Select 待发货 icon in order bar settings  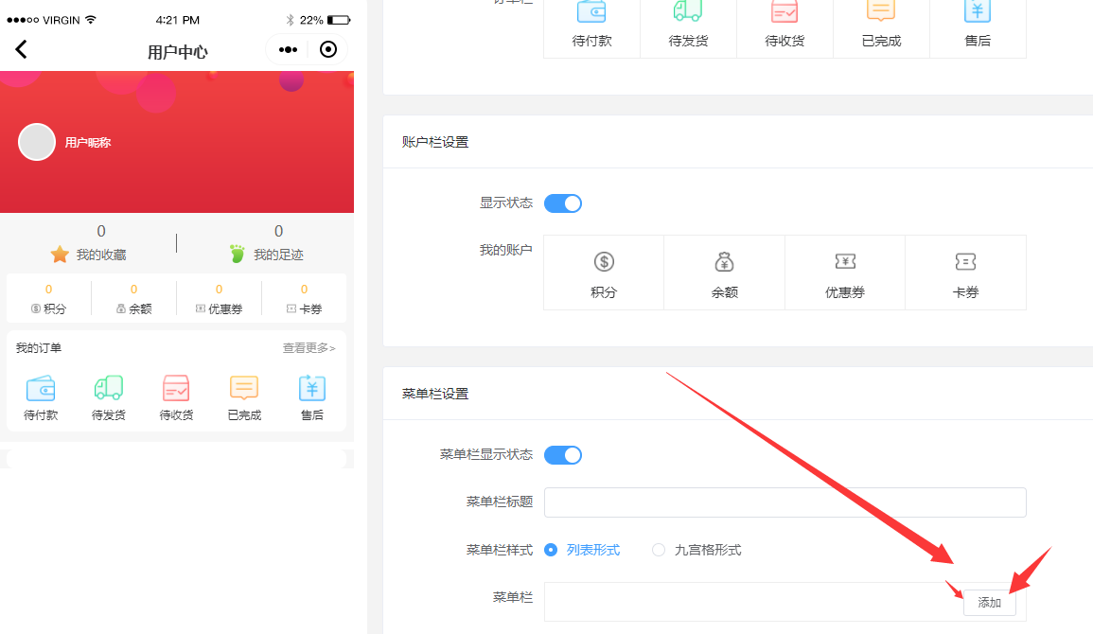[688, 12]
